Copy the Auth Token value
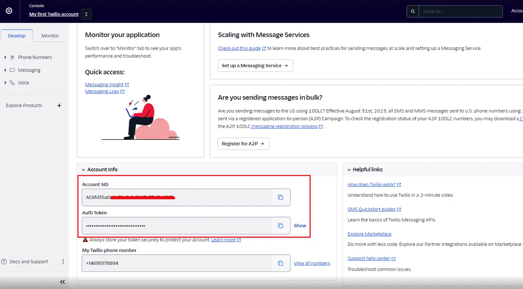 [280, 226]
